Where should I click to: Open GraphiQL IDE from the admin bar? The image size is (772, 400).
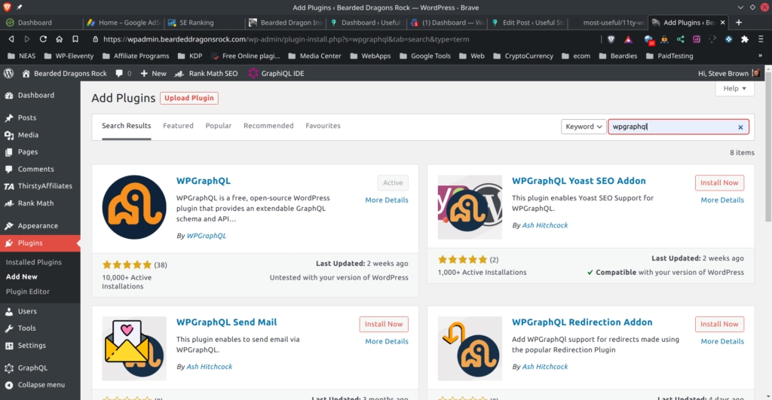tap(276, 73)
